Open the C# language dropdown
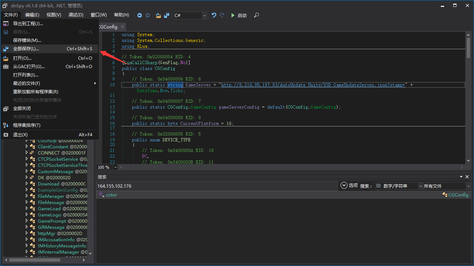Image resolution: width=474 pixels, height=266 pixels. pyautogui.click(x=204, y=15)
